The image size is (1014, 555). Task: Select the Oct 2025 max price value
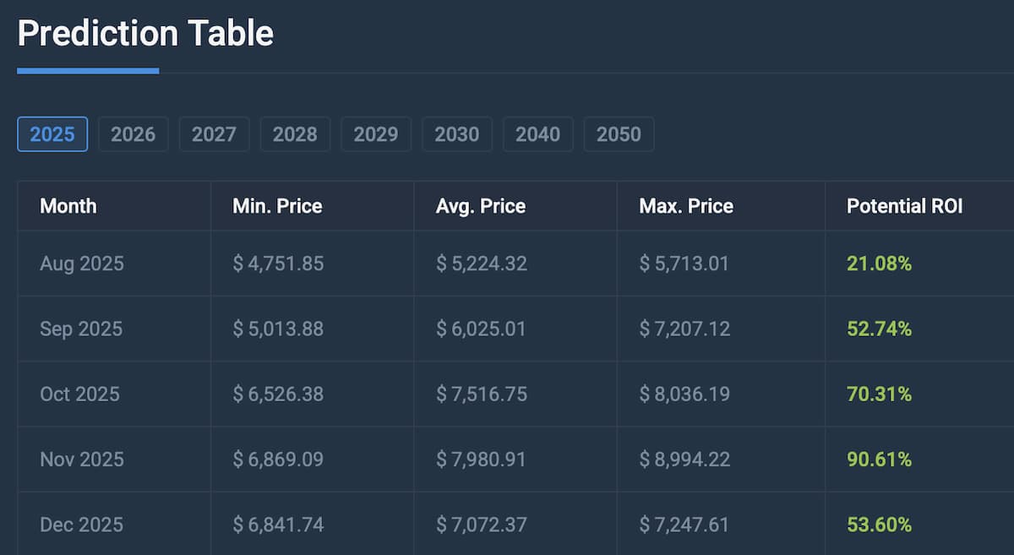click(x=685, y=394)
